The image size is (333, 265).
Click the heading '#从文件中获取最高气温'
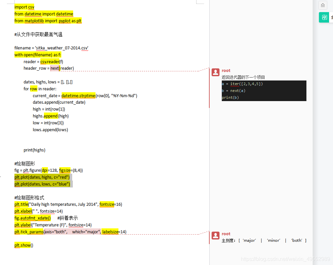pyautogui.click(x=38, y=35)
